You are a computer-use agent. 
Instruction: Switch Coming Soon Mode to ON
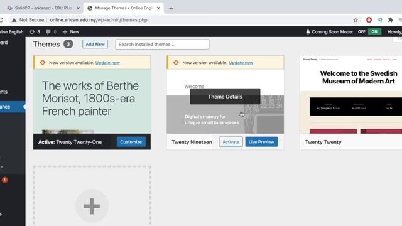pyautogui.click(x=374, y=32)
